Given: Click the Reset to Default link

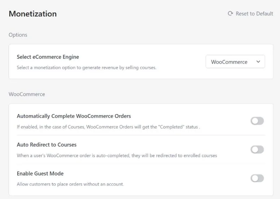Looking at the screenshot, I should click(x=250, y=13).
